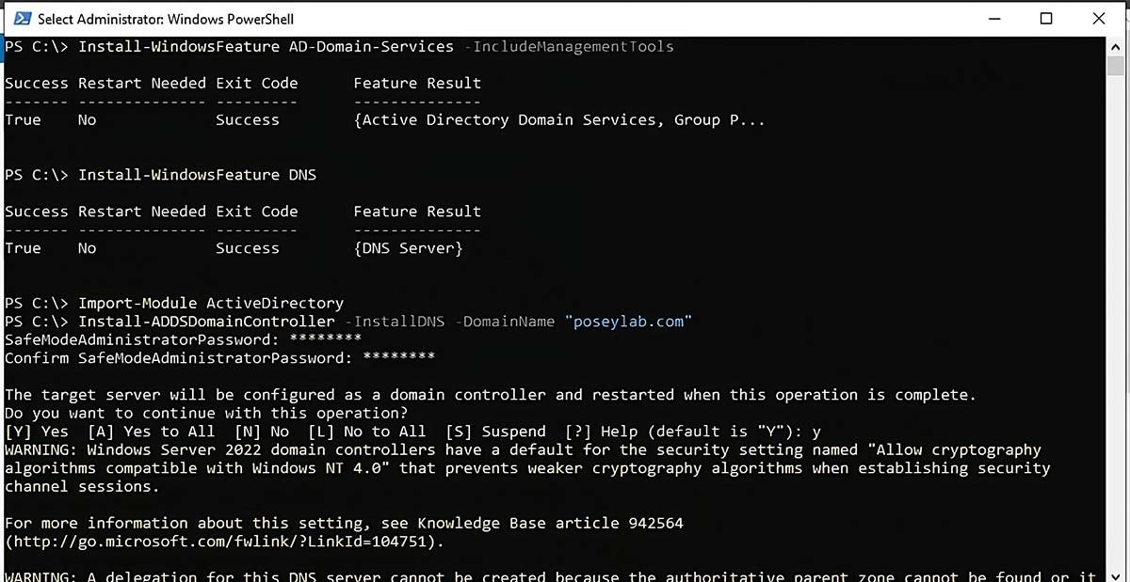Screen dimensions: 1130x582
Task: Click the Administrator: Windows PowerShell title text
Action: 165,18
